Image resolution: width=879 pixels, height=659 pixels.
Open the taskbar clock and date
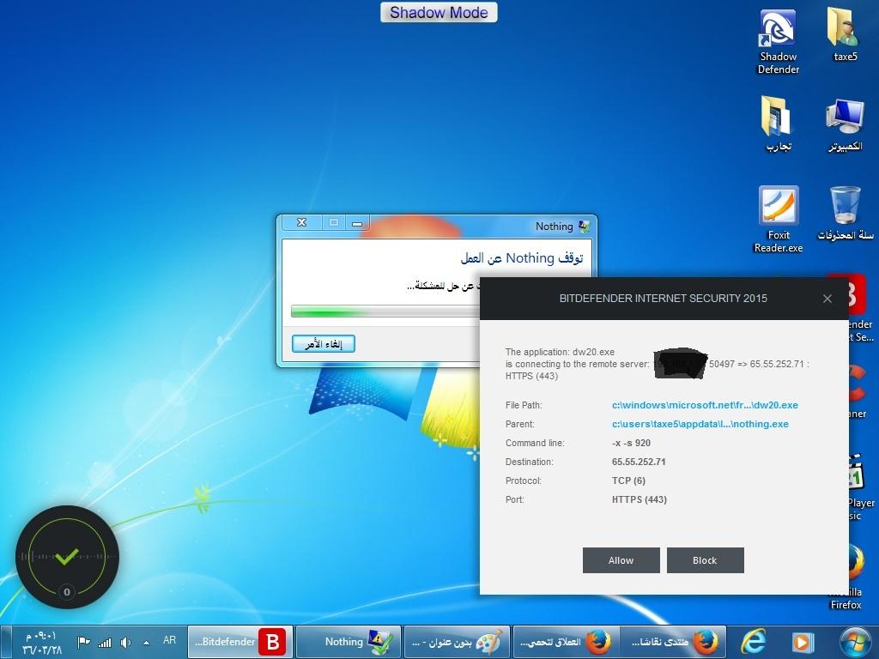tap(41, 643)
